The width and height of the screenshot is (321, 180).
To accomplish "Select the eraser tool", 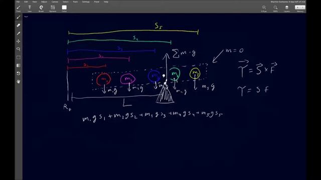I will coord(19,25).
